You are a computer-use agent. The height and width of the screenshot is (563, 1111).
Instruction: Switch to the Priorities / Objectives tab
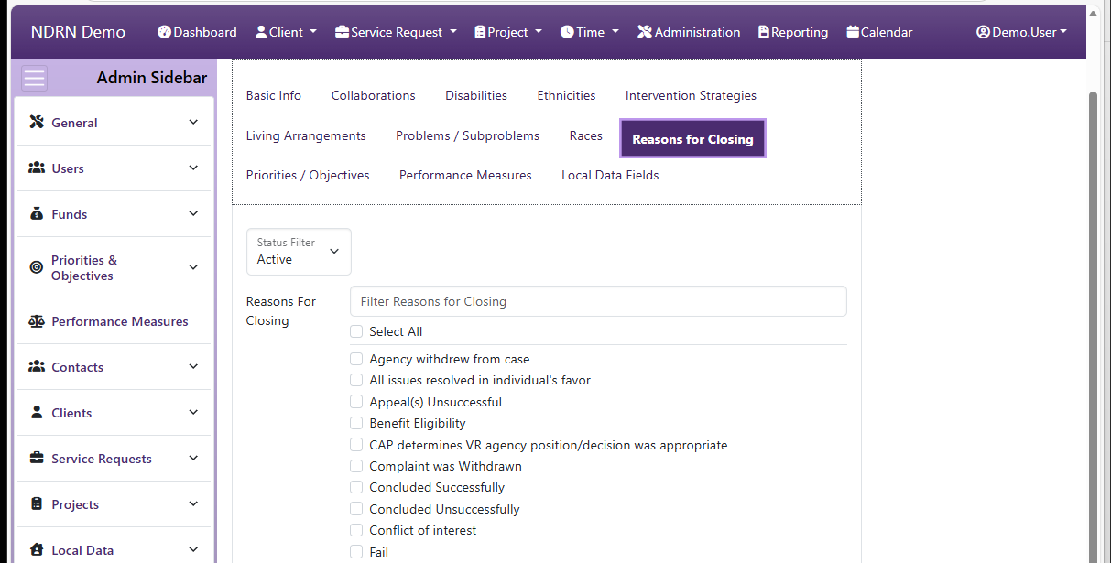(x=308, y=175)
